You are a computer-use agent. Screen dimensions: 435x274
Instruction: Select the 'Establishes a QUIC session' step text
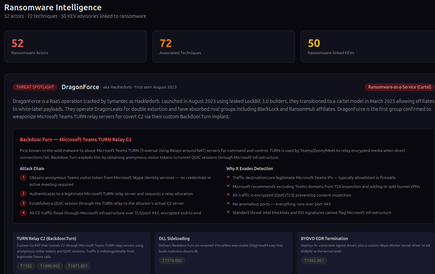point(107,203)
